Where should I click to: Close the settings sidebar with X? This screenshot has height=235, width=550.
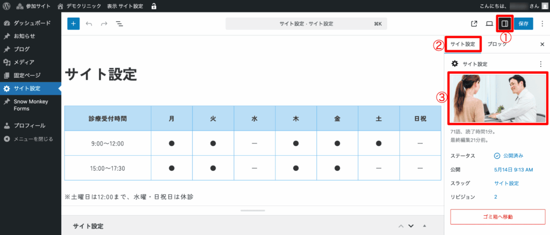542,44
